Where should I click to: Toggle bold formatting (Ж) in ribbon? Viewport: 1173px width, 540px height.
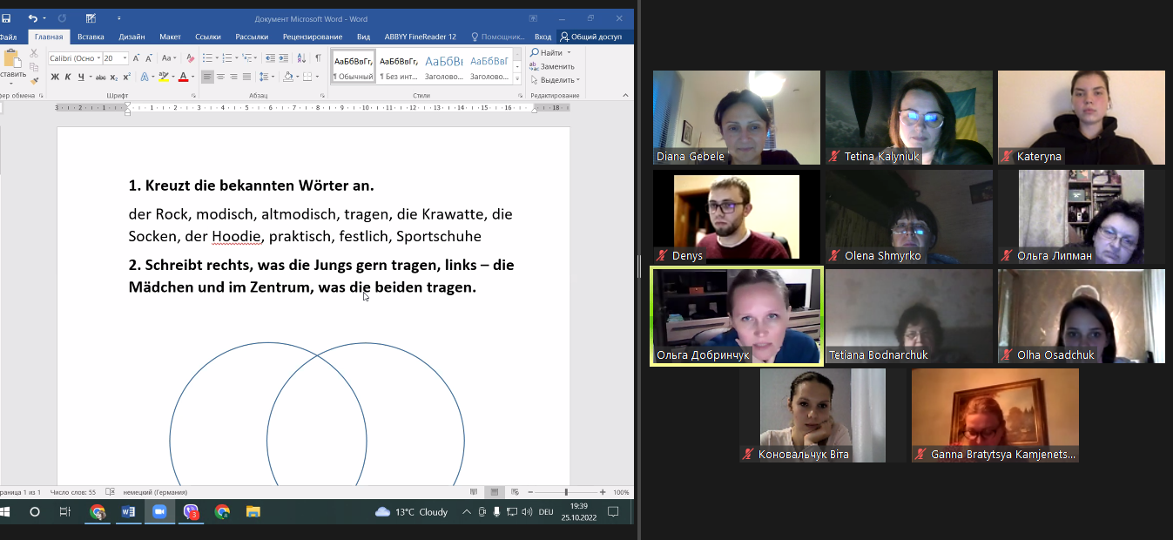coord(55,77)
